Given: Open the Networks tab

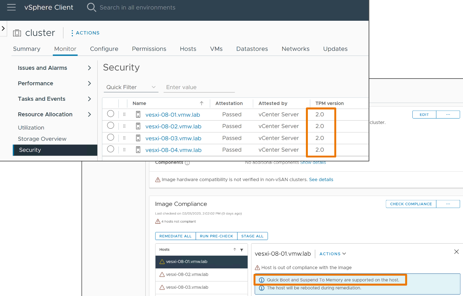Looking at the screenshot, I should [295, 49].
